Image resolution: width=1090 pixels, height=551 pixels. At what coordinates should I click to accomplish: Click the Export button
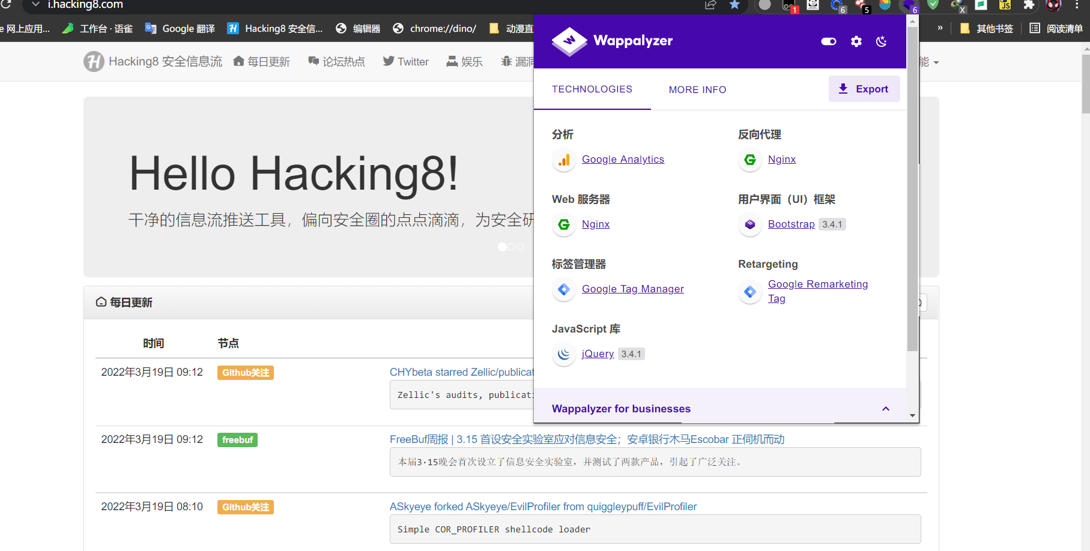pos(864,89)
